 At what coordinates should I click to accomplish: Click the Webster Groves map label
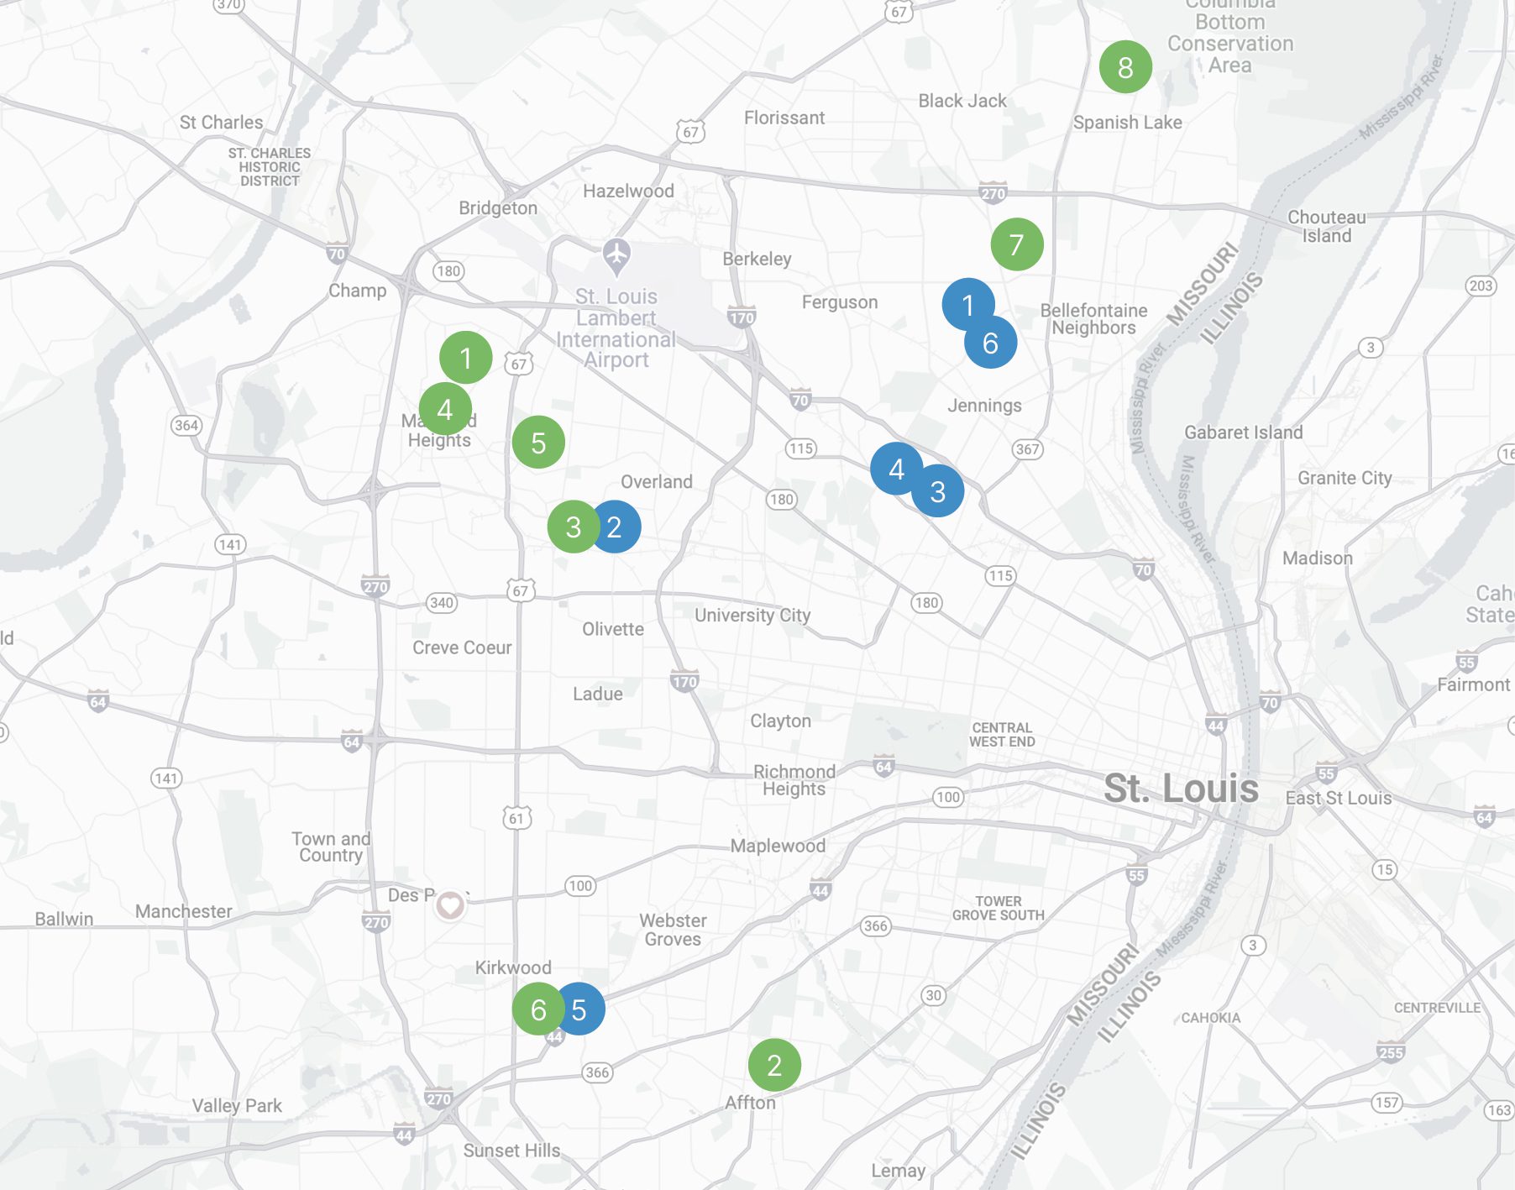pos(673,930)
